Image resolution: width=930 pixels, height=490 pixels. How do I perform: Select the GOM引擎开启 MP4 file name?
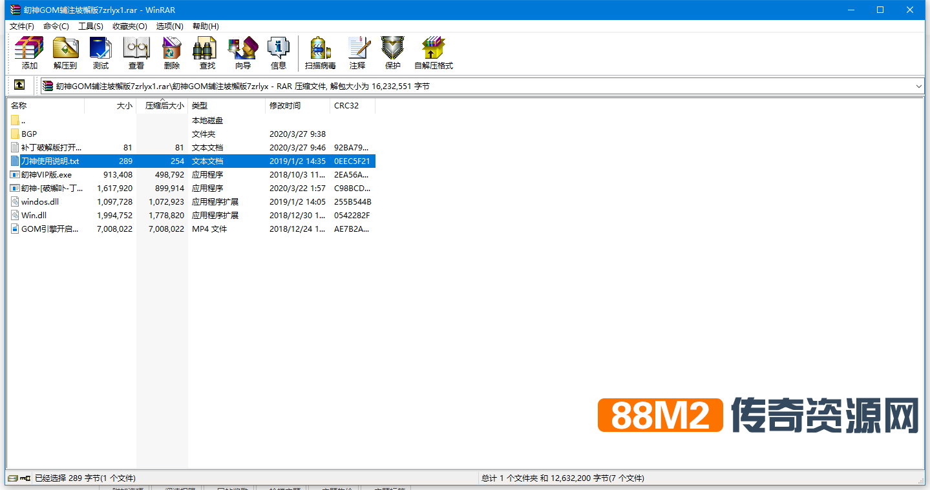51,229
